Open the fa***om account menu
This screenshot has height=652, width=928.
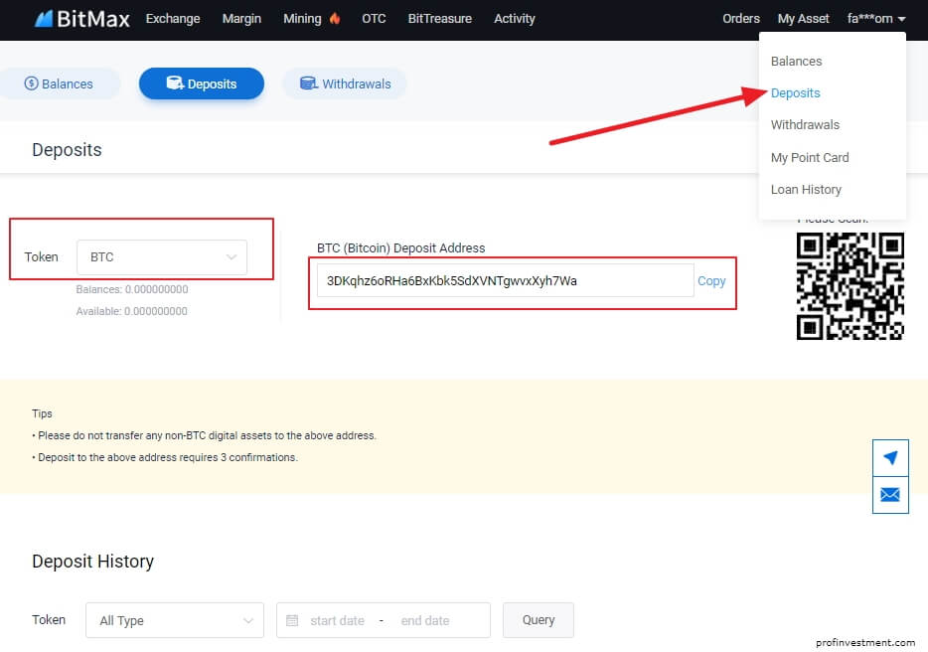pos(876,19)
